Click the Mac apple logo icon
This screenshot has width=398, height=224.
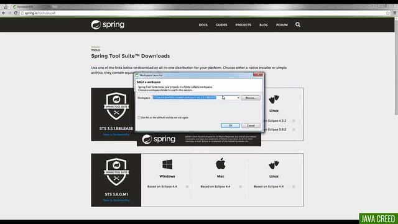pyautogui.click(x=220, y=163)
